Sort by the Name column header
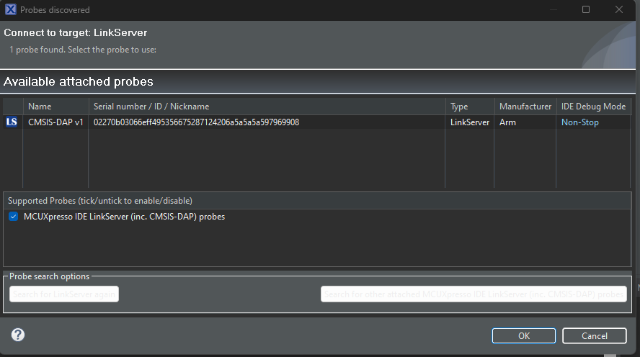 coord(56,107)
